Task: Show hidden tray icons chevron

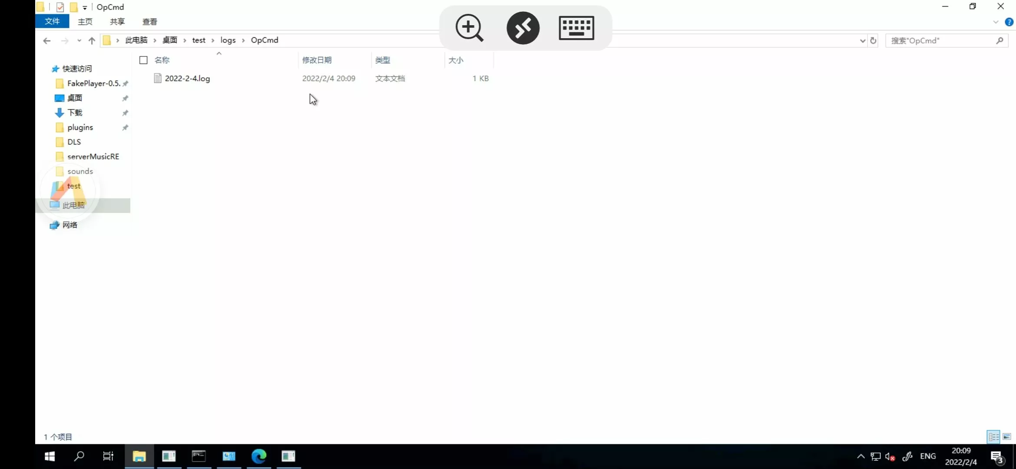Action: pyautogui.click(x=861, y=456)
